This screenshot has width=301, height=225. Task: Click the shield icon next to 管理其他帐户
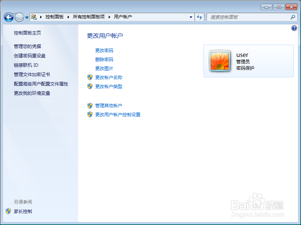(90, 105)
